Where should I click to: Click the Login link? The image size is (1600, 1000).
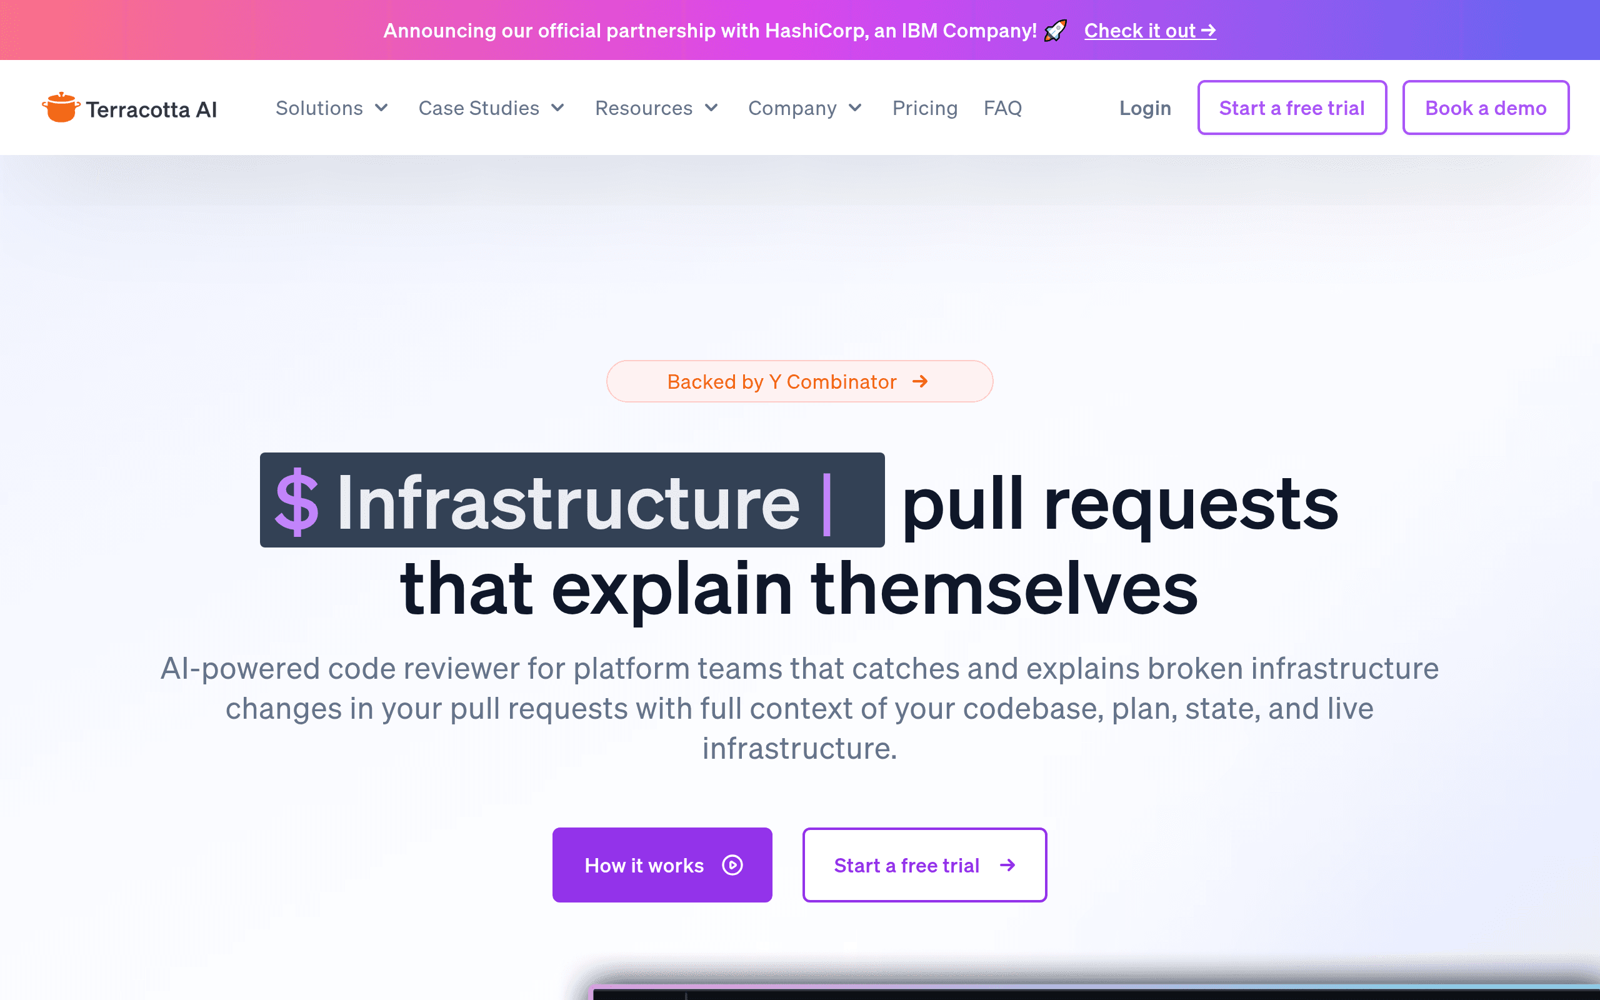tap(1145, 107)
